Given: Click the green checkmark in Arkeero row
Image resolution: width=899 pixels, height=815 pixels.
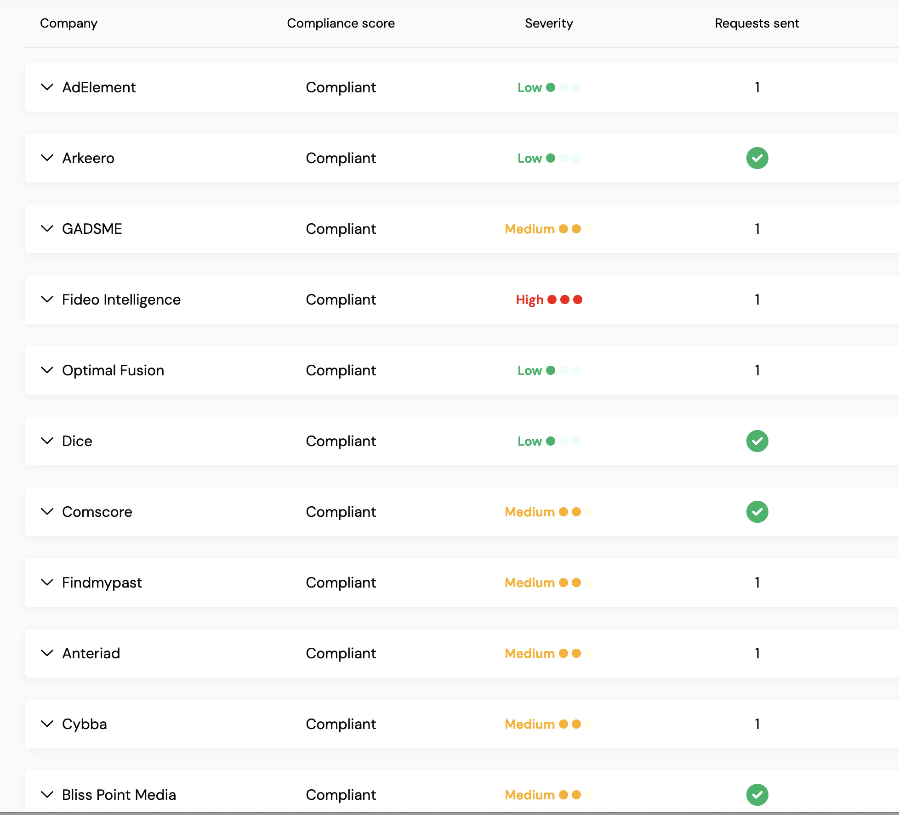Looking at the screenshot, I should coord(757,158).
